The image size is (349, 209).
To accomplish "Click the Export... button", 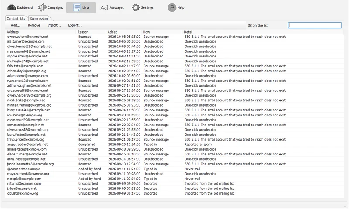I will pos(75,25).
